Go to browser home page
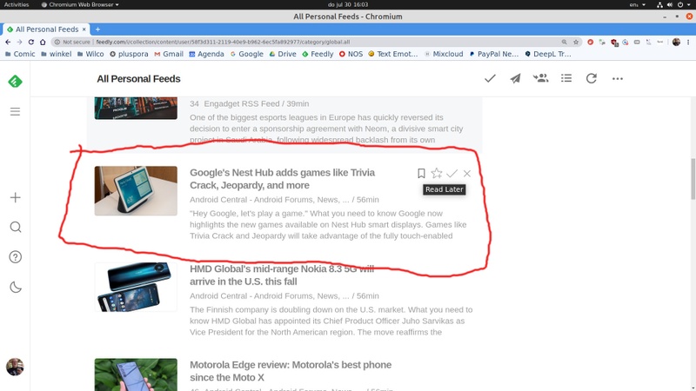 [43, 42]
